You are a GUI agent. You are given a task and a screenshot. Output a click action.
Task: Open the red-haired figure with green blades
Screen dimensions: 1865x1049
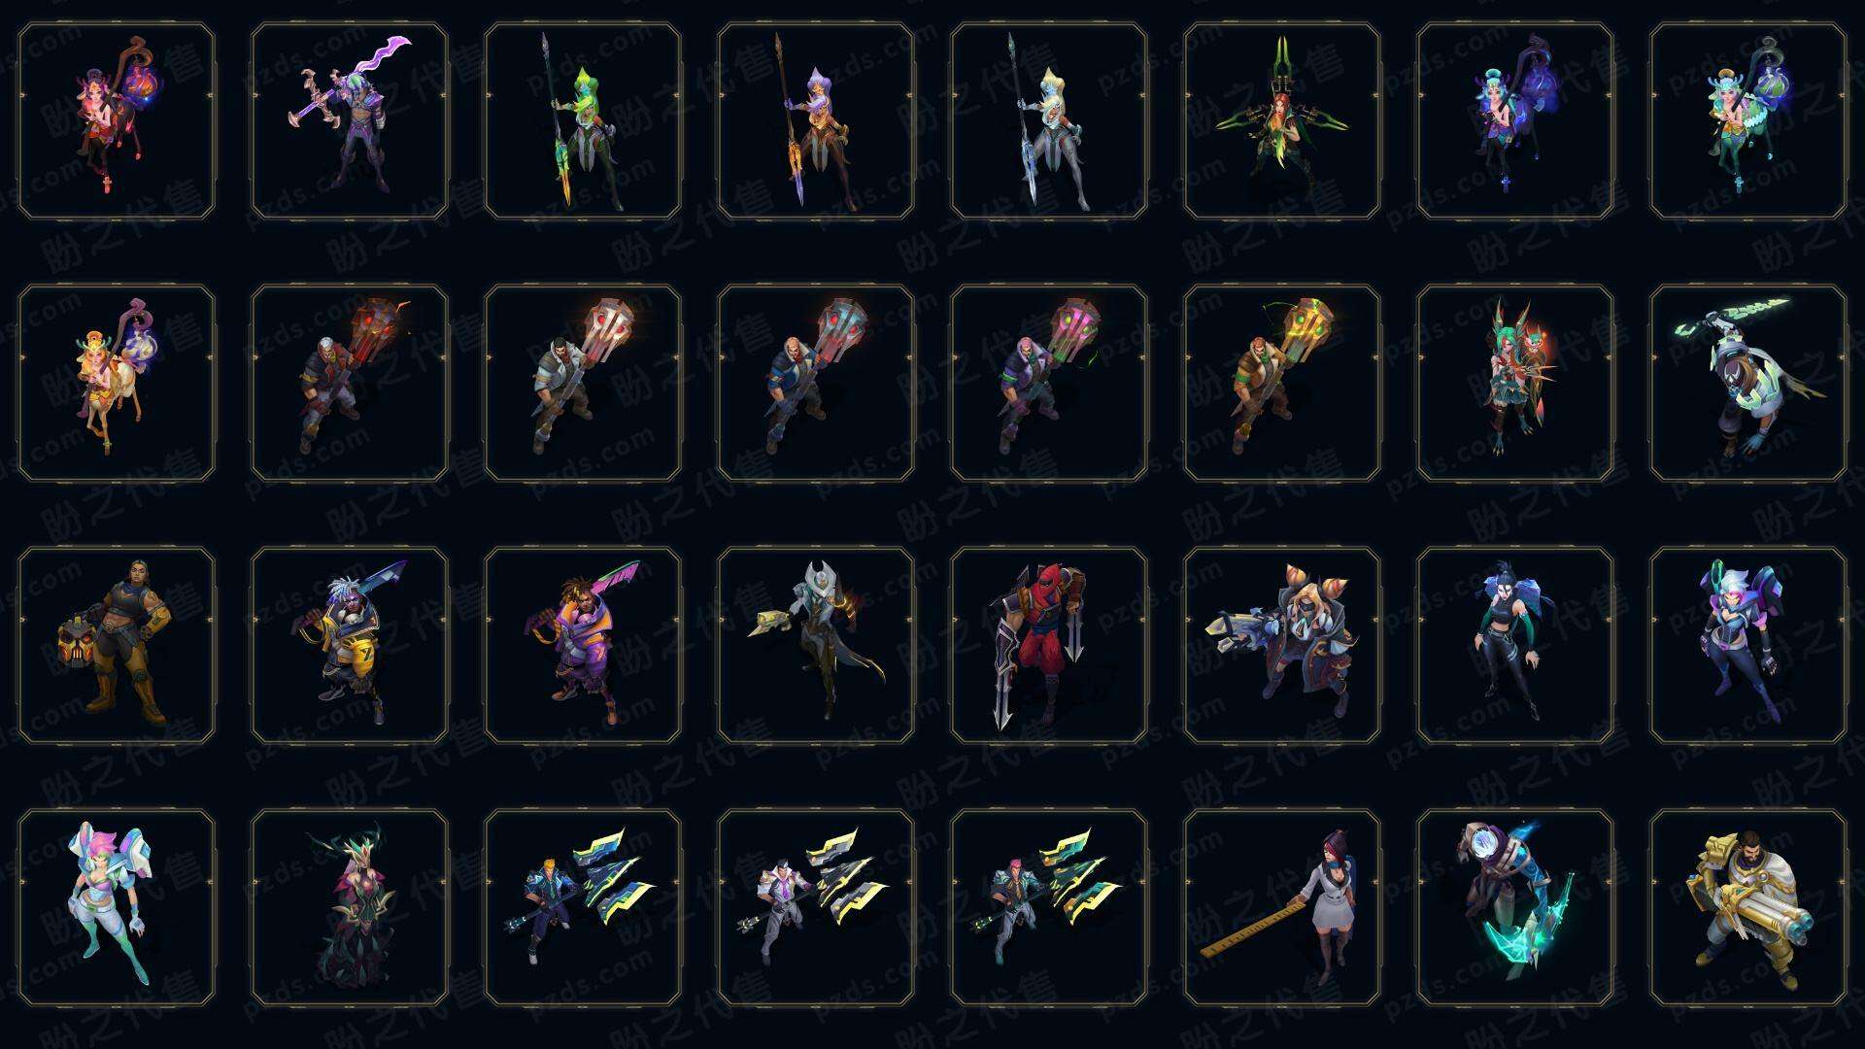1282,120
